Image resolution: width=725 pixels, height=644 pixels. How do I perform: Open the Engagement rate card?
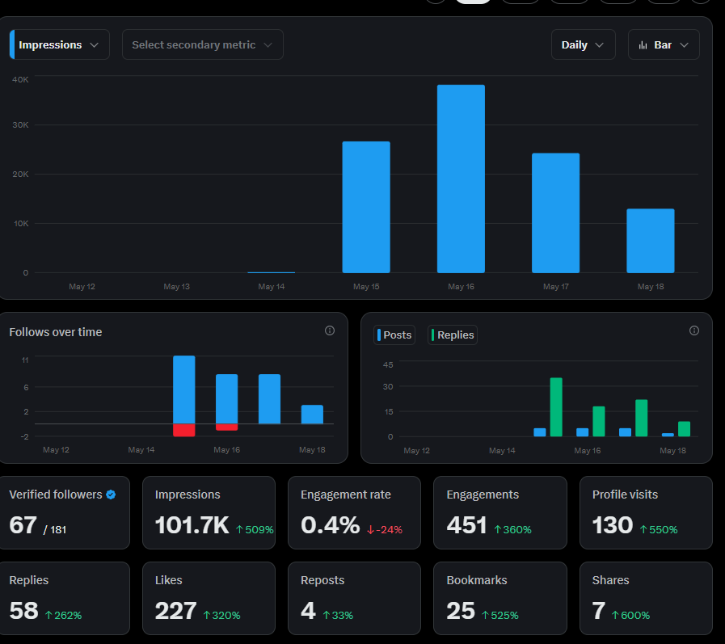point(354,513)
